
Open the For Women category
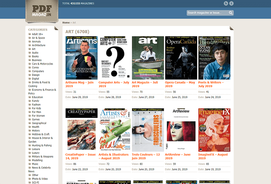pyautogui.click(x=38, y=116)
